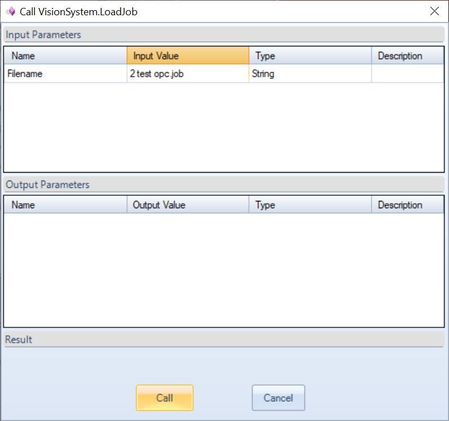Click Type header in Input Parameters table

309,56
